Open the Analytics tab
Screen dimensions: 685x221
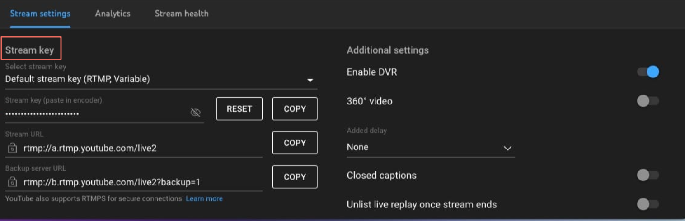pyautogui.click(x=113, y=14)
